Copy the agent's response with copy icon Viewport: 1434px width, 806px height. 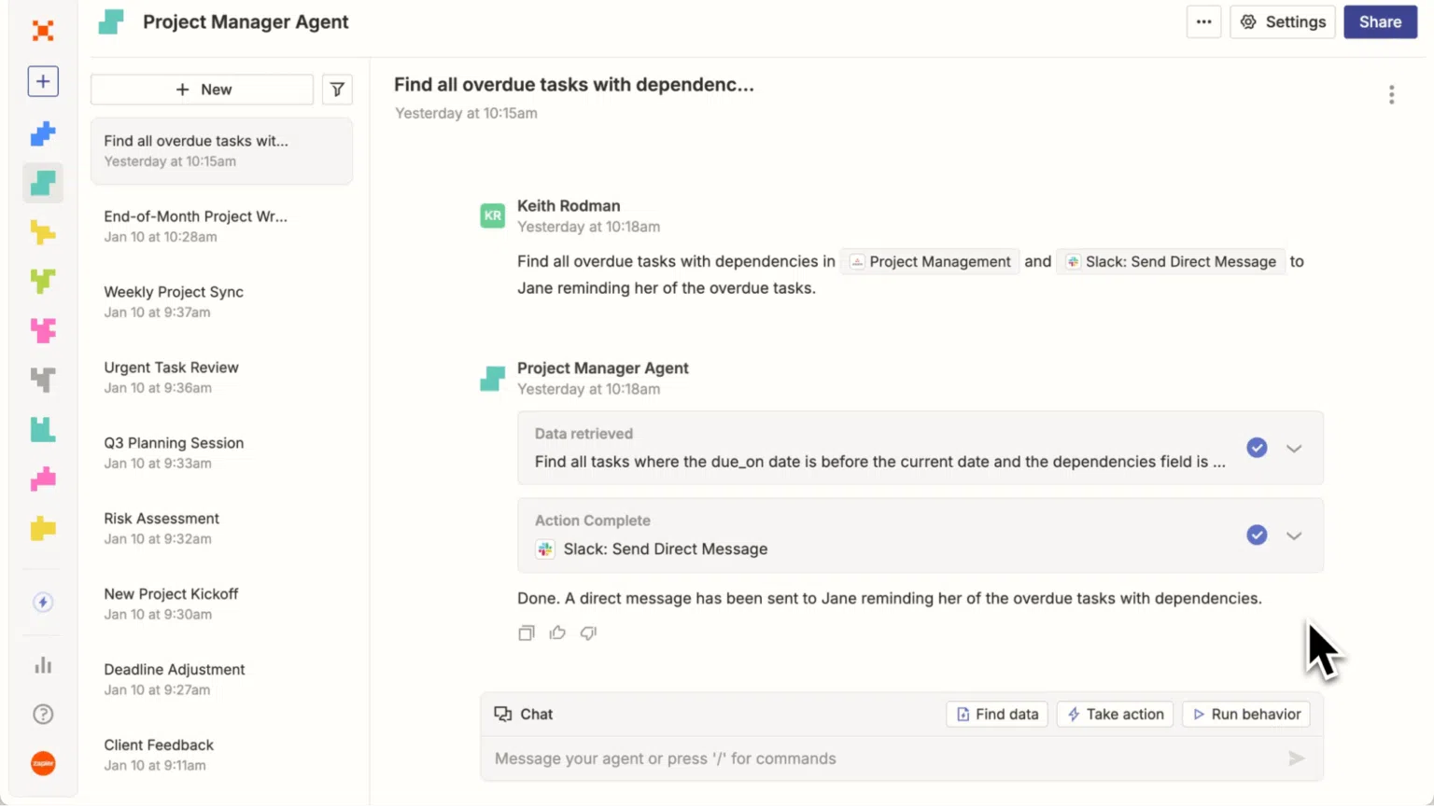tap(527, 632)
